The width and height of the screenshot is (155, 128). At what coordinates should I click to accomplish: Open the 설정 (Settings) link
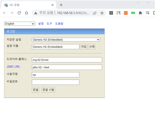pos(41,23)
